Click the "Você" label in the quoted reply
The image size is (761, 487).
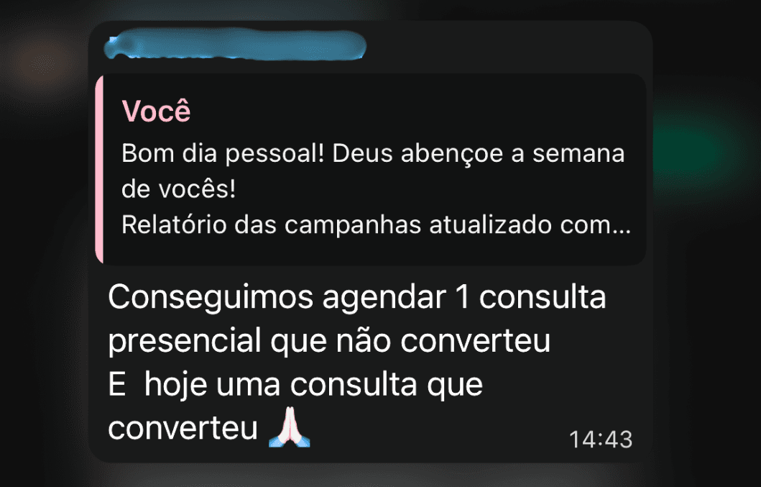(156, 111)
